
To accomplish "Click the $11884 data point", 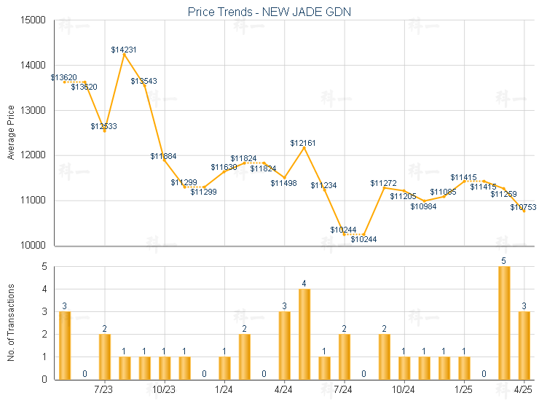I will tap(165, 160).
